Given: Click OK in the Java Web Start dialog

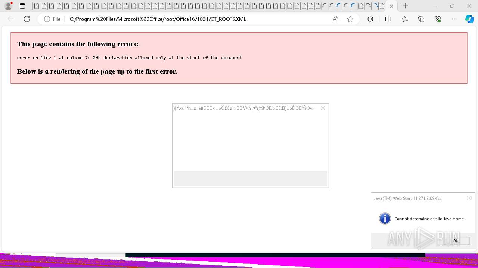Looking at the screenshot, I should tap(455, 241).
